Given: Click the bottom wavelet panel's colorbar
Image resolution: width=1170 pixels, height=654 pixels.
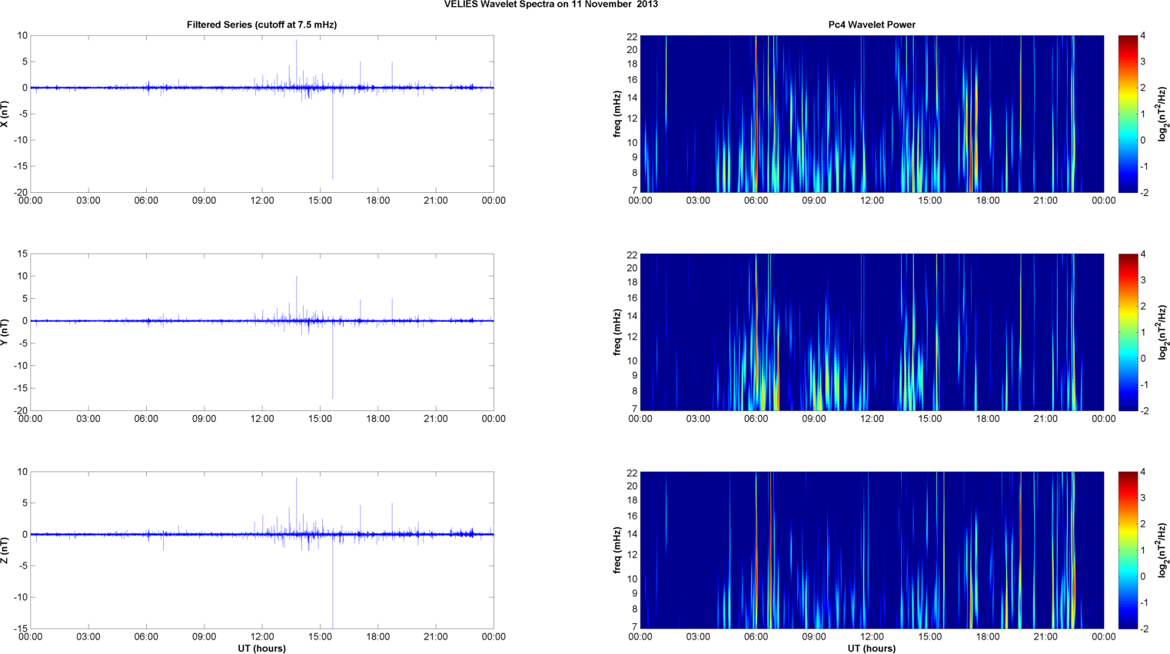Looking at the screenshot, I should [x=1127, y=550].
